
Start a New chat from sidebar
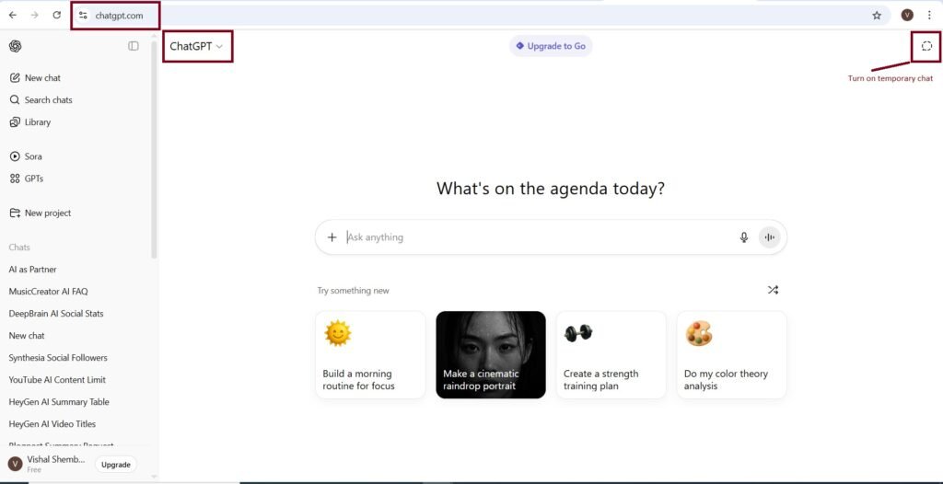click(x=42, y=78)
